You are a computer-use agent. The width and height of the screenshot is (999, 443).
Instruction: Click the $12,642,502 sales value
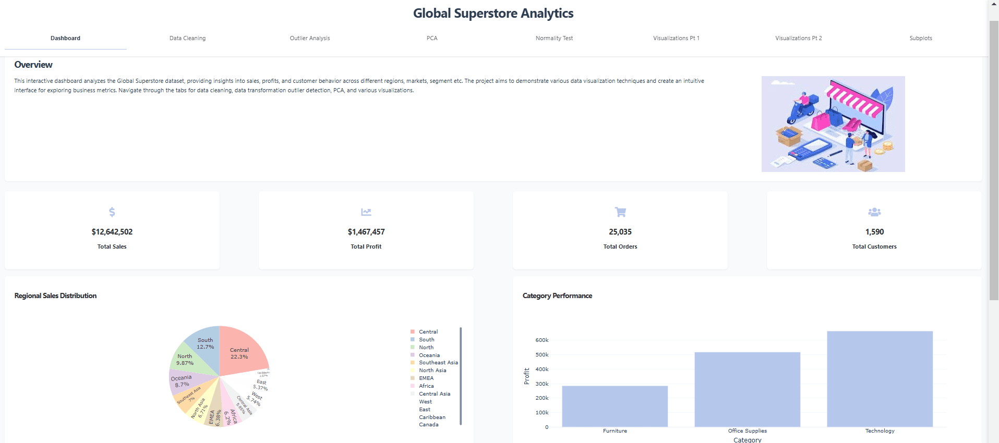(x=112, y=232)
